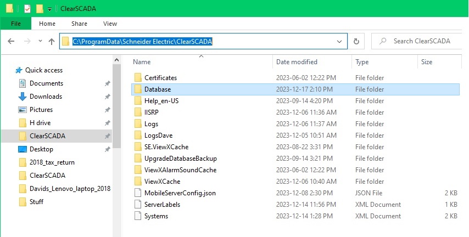This screenshot has height=237, width=469.
Task: Select the Database folder
Action: coord(295,89)
